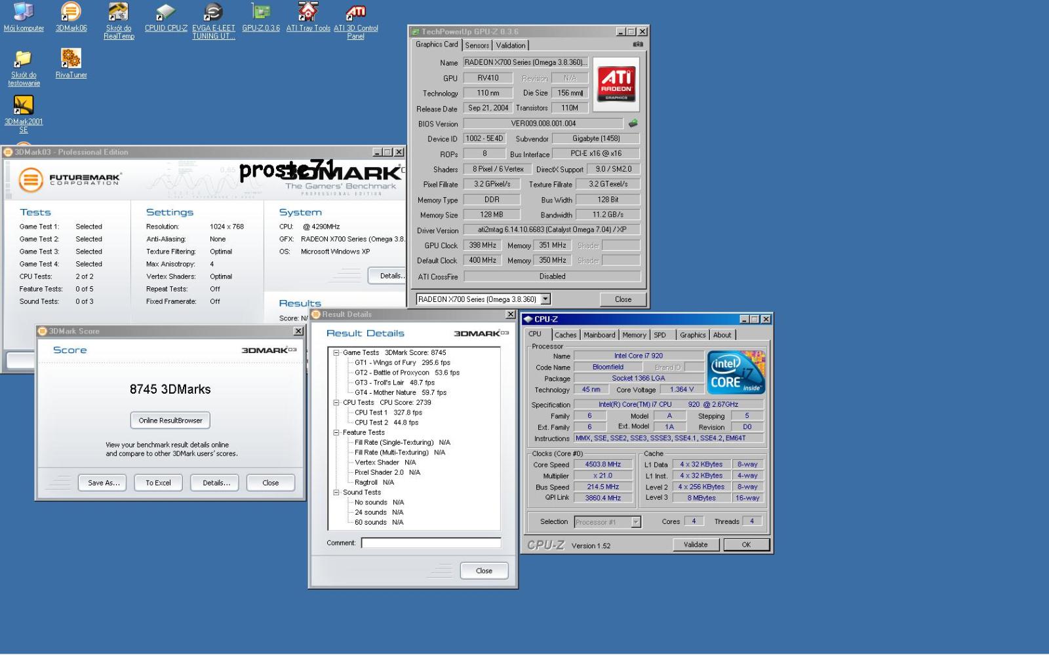Open the Mój komputer desktop icon
The height and width of the screenshot is (655, 1049).
[24, 17]
